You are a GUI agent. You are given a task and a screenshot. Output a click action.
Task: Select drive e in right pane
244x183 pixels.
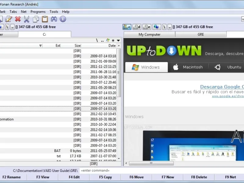coord(147,27)
